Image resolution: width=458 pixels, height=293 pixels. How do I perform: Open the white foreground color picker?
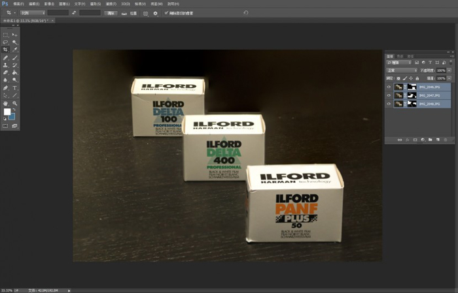(x=7, y=112)
